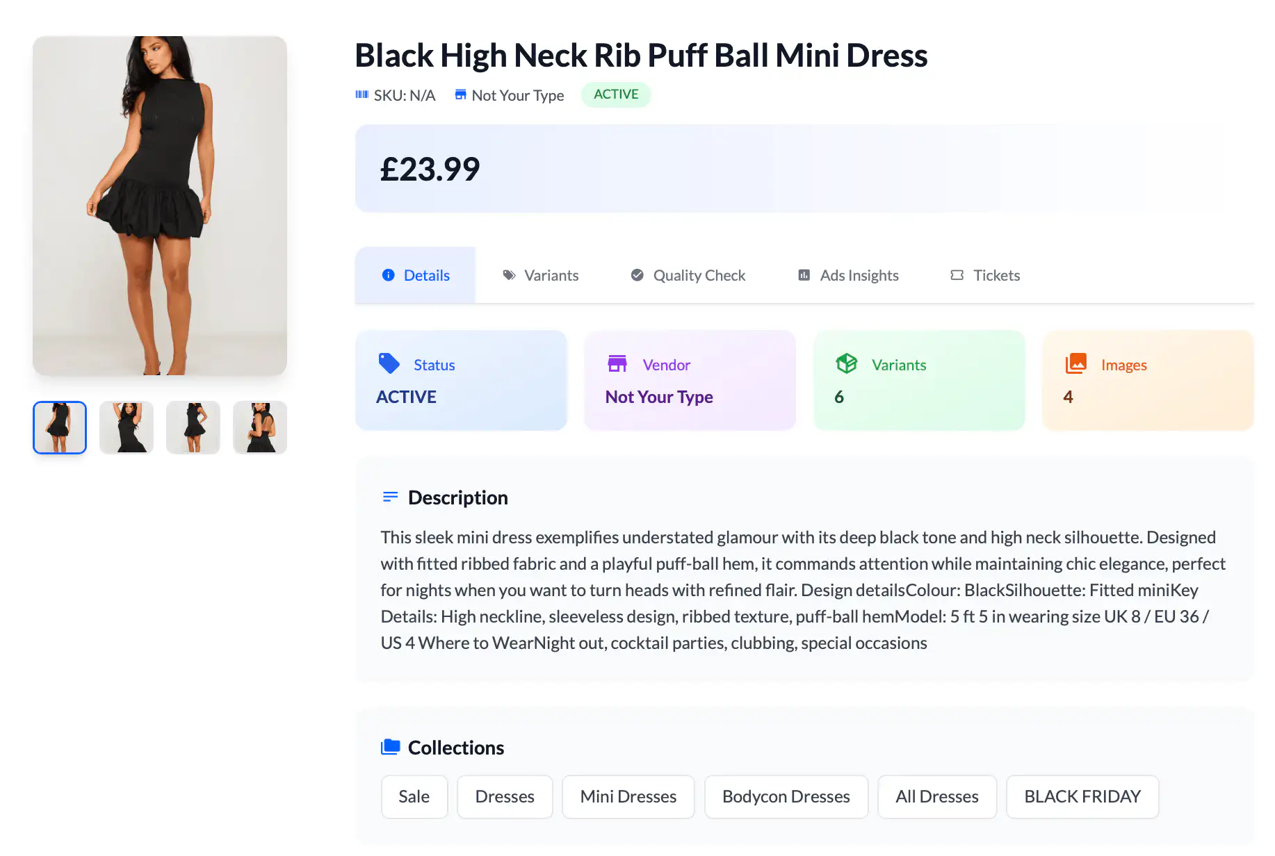Click the purple storefront icon in Vendor card
The width and height of the screenshot is (1275, 856).
click(x=617, y=363)
